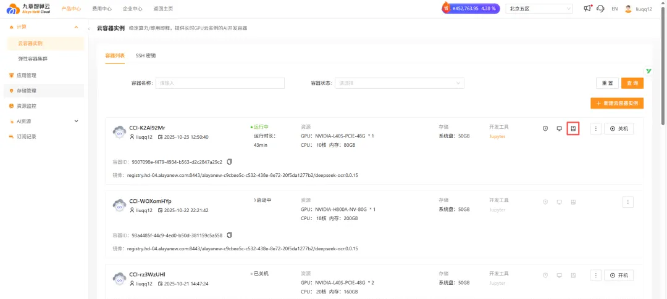The height and width of the screenshot is (299, 667).
Task: Open 费用中心 in the top menu
Action: click(102, 9)
